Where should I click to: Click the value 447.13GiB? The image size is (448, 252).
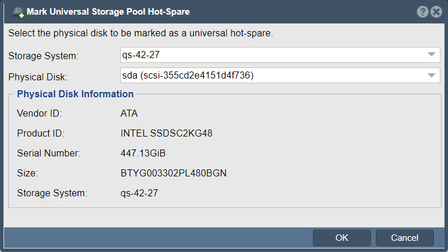pyautogui.click(x=143, y=153)
